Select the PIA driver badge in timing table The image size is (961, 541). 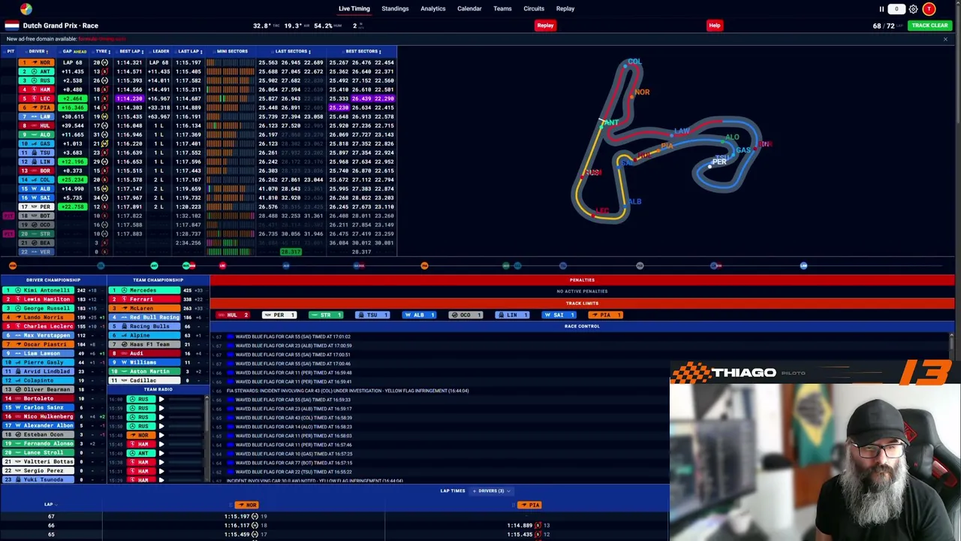click(x=37, y=107)
